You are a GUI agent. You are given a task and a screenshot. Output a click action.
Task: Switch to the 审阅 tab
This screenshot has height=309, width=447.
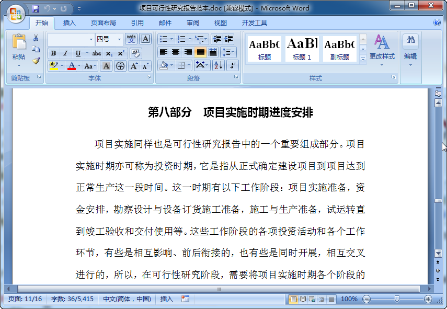point(193,23)
